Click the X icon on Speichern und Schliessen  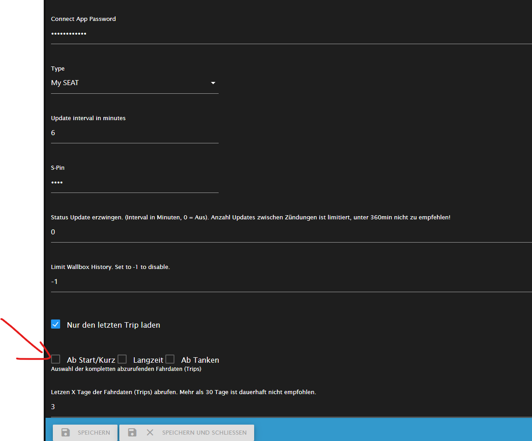click(x=150, y=432)
